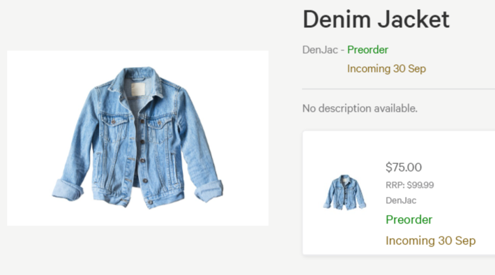Click the green Preorder label under the title
495x275 pixels.
click(367, 50)
